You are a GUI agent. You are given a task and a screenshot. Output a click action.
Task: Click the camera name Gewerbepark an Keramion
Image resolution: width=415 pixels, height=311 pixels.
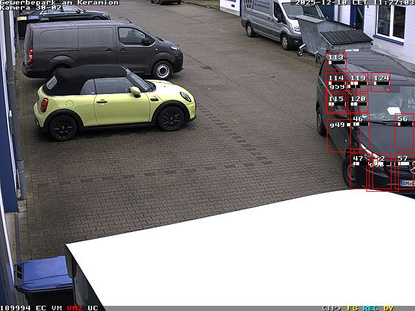click(x=60, y=3)
